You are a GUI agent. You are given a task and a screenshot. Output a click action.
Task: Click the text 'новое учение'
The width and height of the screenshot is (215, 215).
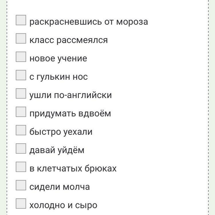pos(58,59)
